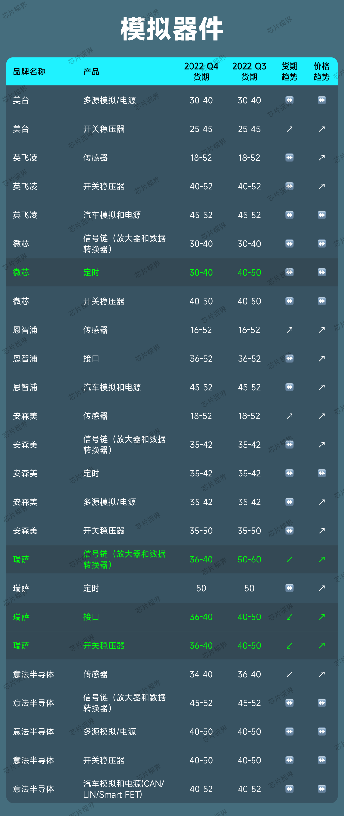Click Q4 lead time 35-50 for 安森美 开关稳压器
344x816 pixels.
(201, 531)
